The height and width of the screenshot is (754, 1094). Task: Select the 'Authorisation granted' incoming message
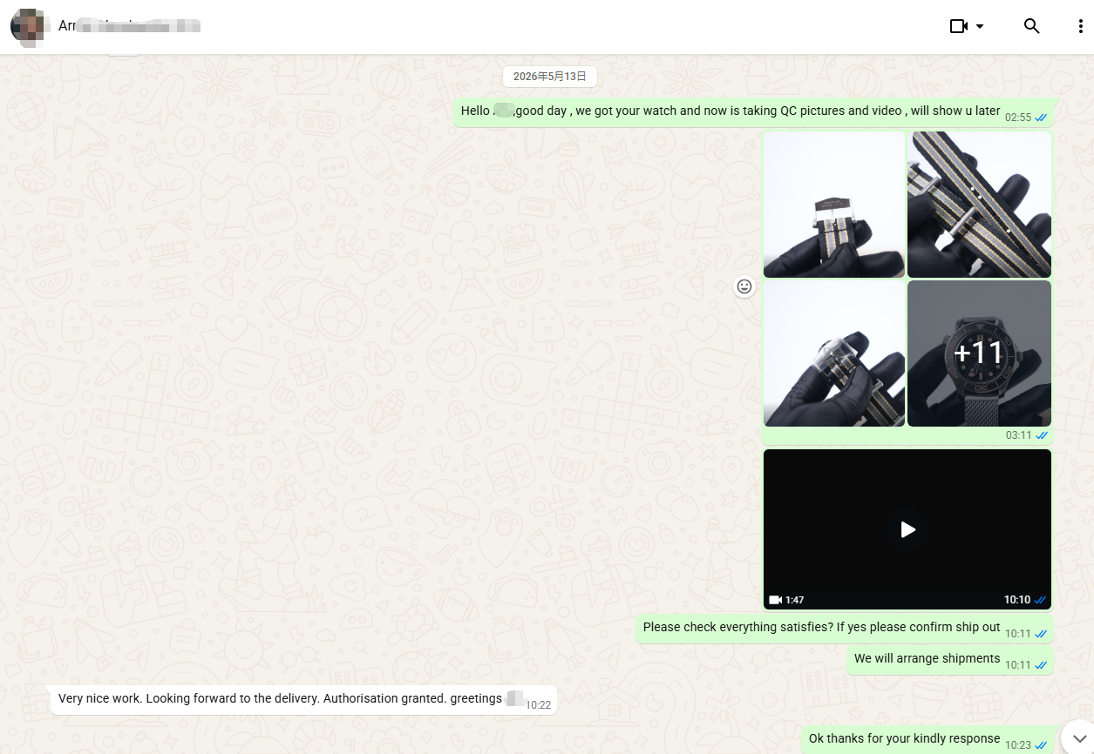[303, 699]
